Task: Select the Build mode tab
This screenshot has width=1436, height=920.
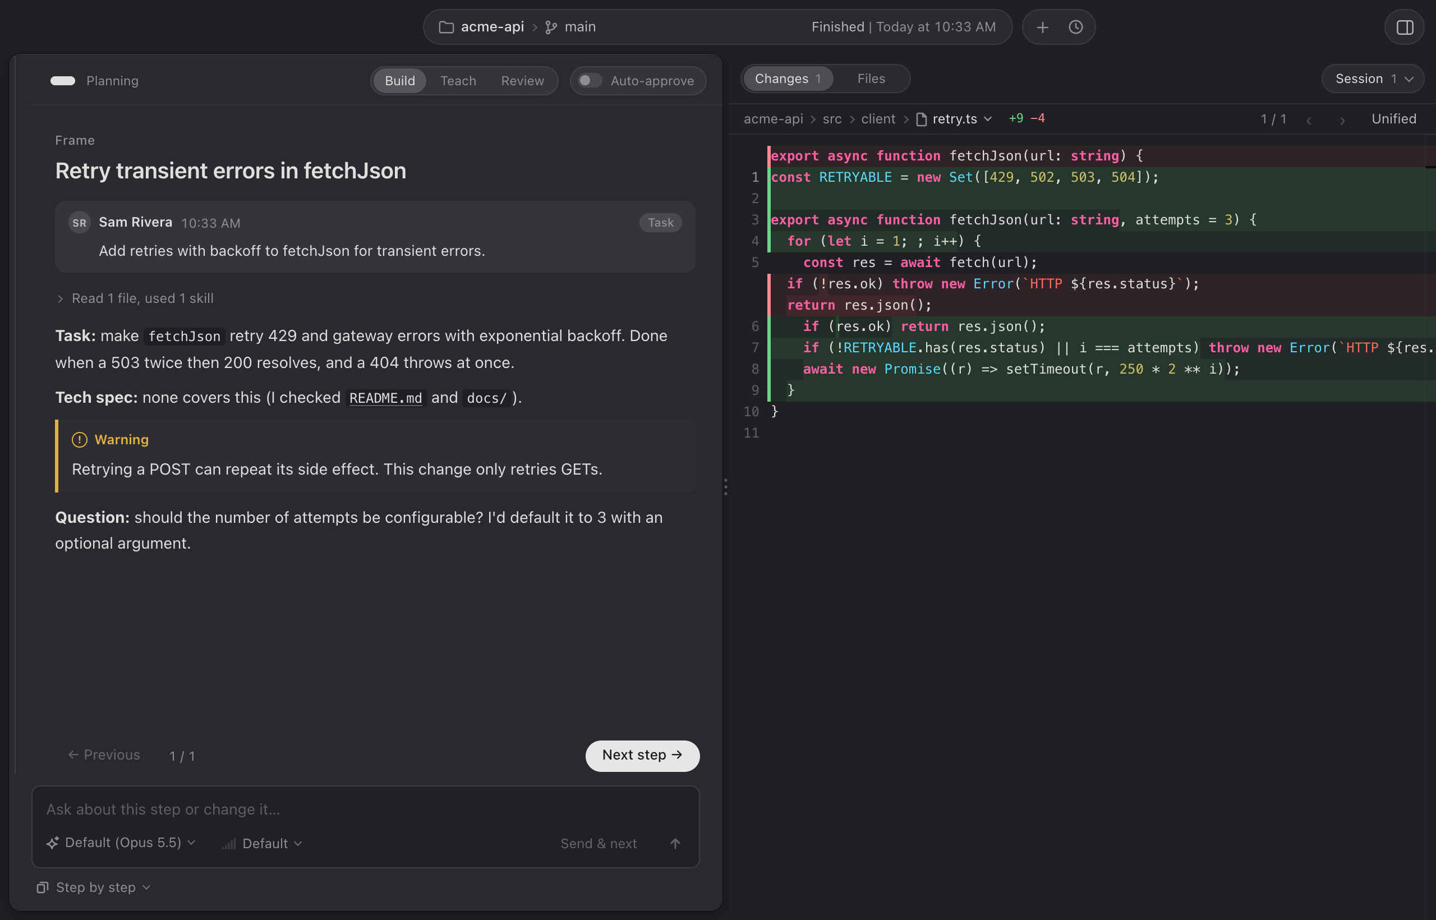Action: click(399, 81)
